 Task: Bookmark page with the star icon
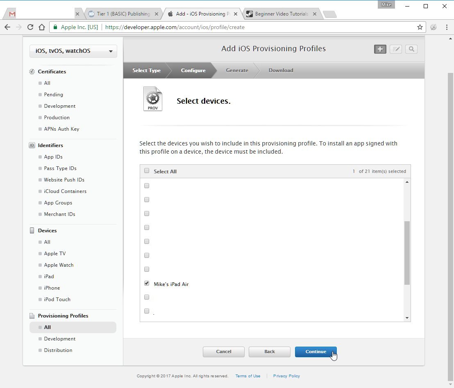(x=420, y=27)
